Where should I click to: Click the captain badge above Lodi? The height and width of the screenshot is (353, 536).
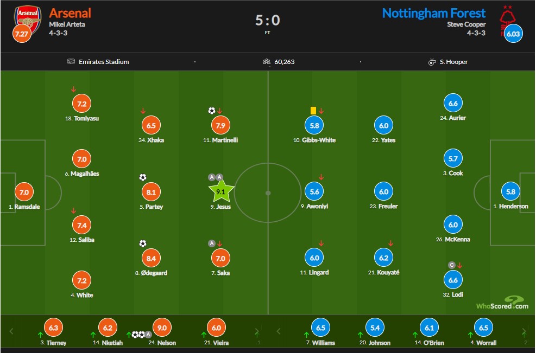click(x=452, y=265)
